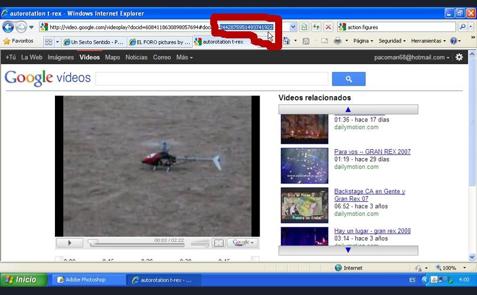
Task: Click the helicopter video frame
Action: (157, 166)
